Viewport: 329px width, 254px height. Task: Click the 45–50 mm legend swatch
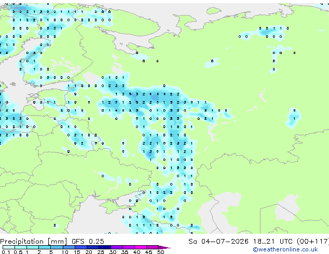coord(153,247)
